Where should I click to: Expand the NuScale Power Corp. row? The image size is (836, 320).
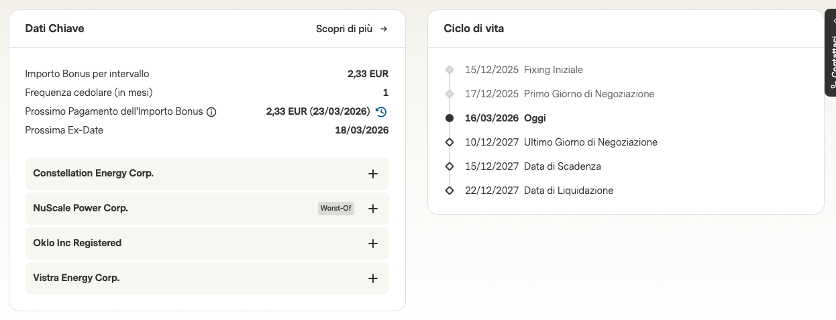[81, 208]
